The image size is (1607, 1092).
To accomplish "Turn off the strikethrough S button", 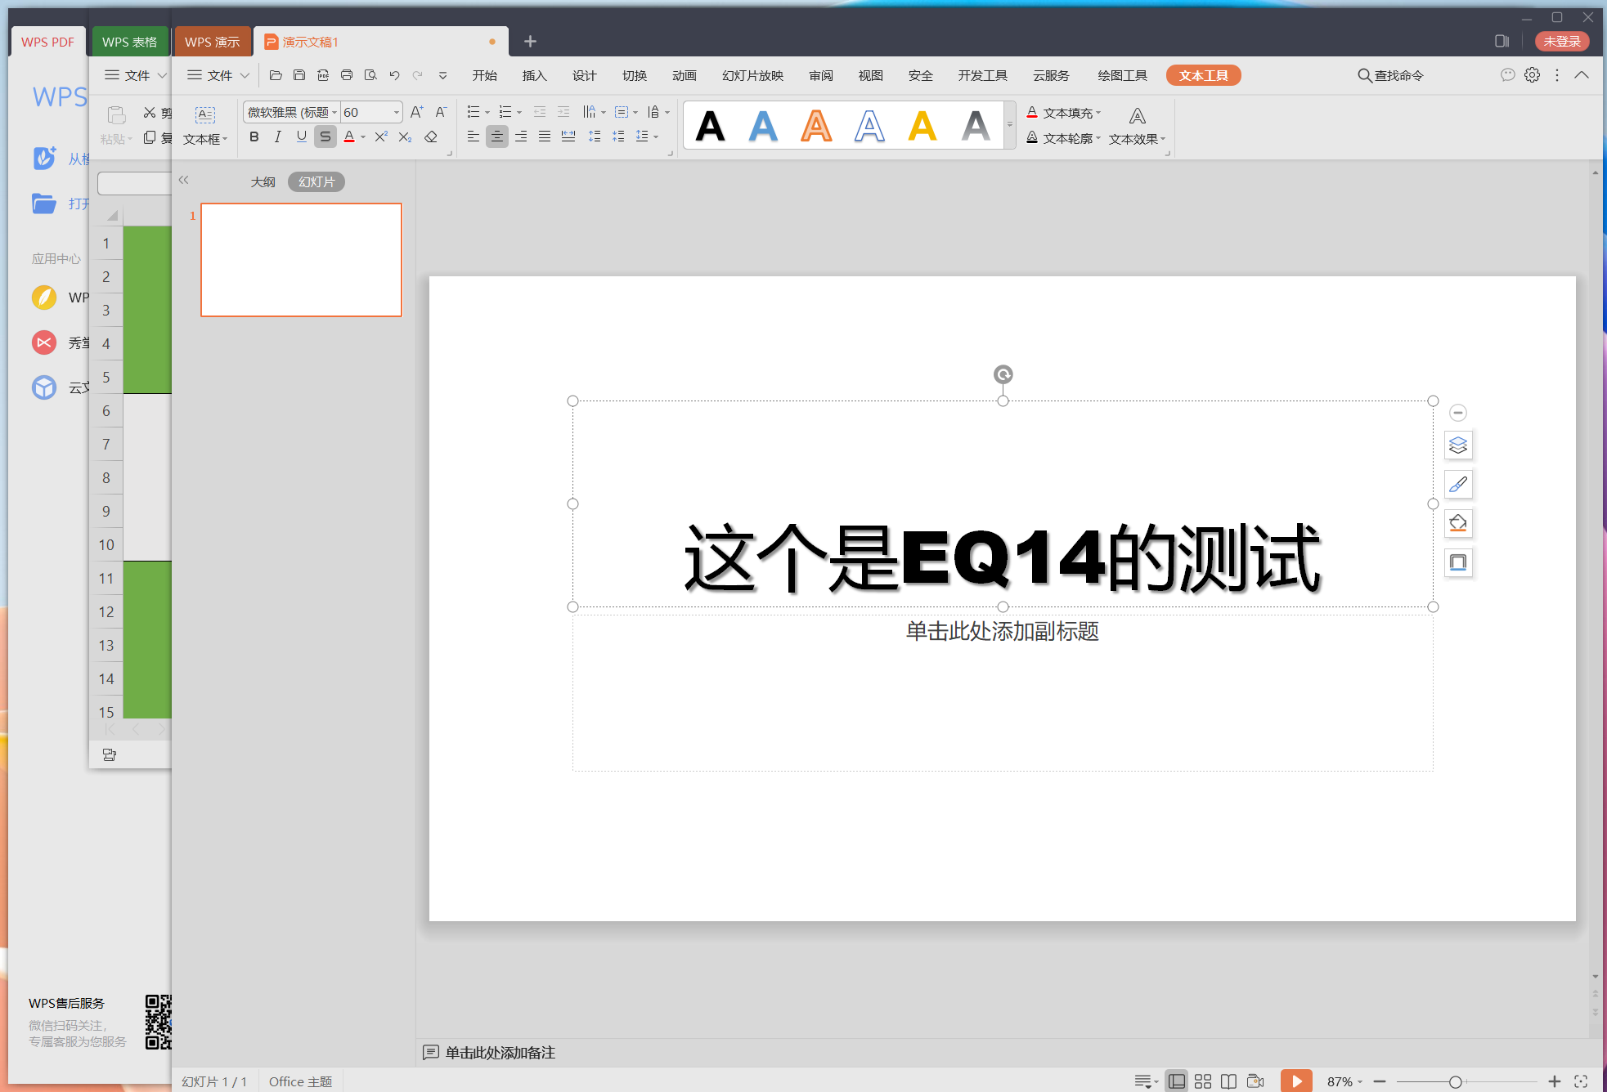I will click(x=325, y=137).
